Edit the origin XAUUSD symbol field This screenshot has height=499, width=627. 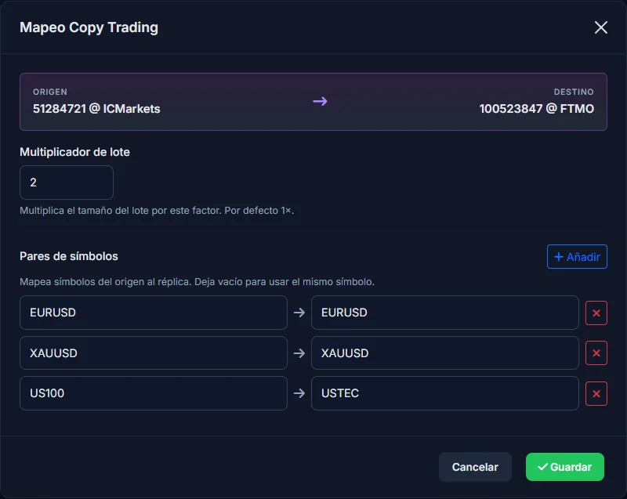tap(154, 353)
